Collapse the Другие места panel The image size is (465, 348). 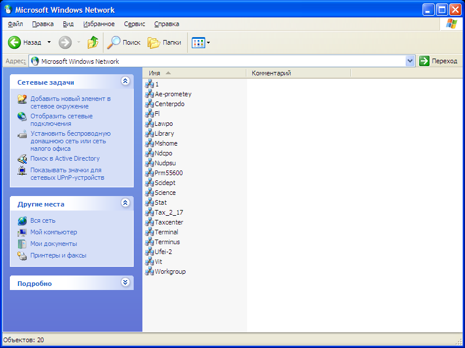point(125,202)
